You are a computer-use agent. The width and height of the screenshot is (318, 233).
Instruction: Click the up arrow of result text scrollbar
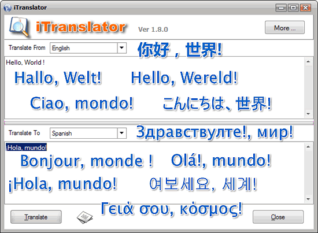click(308, 147)
